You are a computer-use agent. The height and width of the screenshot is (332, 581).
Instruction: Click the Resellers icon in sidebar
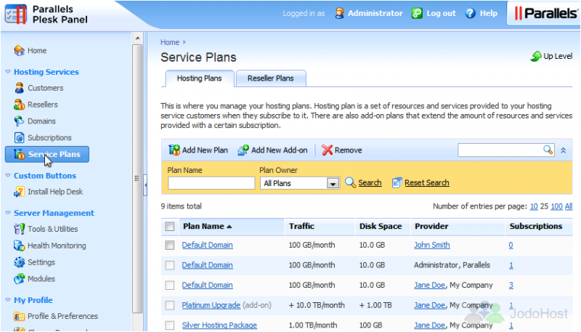[19, 105]
